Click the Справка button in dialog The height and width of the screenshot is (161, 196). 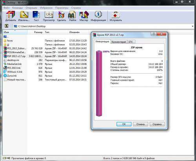157,124
